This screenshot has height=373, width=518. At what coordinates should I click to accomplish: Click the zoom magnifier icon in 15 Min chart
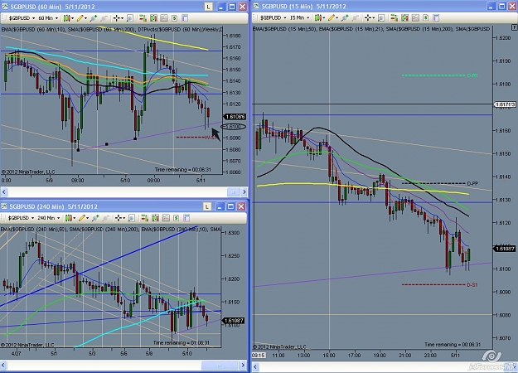point(381,17)
